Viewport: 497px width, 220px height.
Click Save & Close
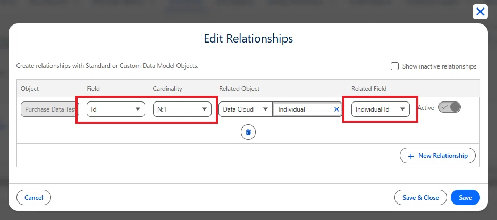click(x=420, y=198)
